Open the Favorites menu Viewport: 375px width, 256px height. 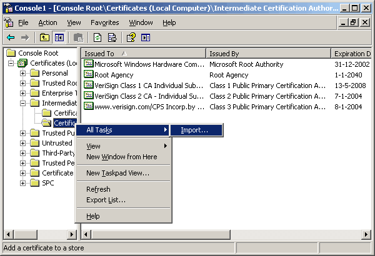(x=105, y=22)
